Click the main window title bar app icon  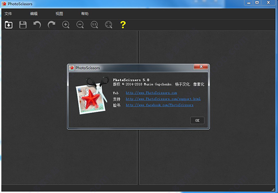pyautogui.click(x=4, y=4)
